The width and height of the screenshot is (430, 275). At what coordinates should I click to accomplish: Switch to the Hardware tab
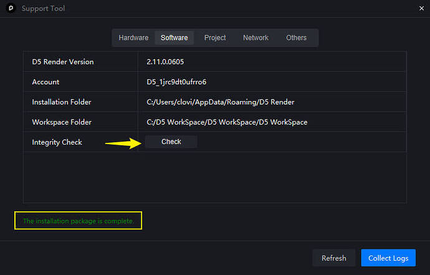coord(133,37)
